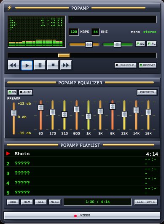The width and height of the screenshot is (164, 224).
Task: Click the 14K band slider handle
Action: (x=136, y=110)
